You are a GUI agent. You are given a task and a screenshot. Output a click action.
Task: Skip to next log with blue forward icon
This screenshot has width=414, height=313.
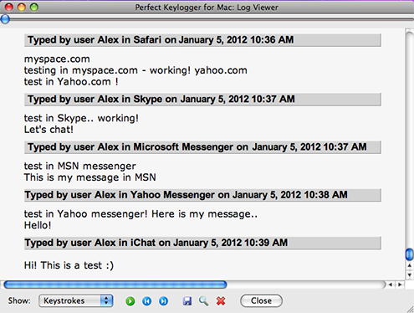pyautogui.click(x=164, y=301)
